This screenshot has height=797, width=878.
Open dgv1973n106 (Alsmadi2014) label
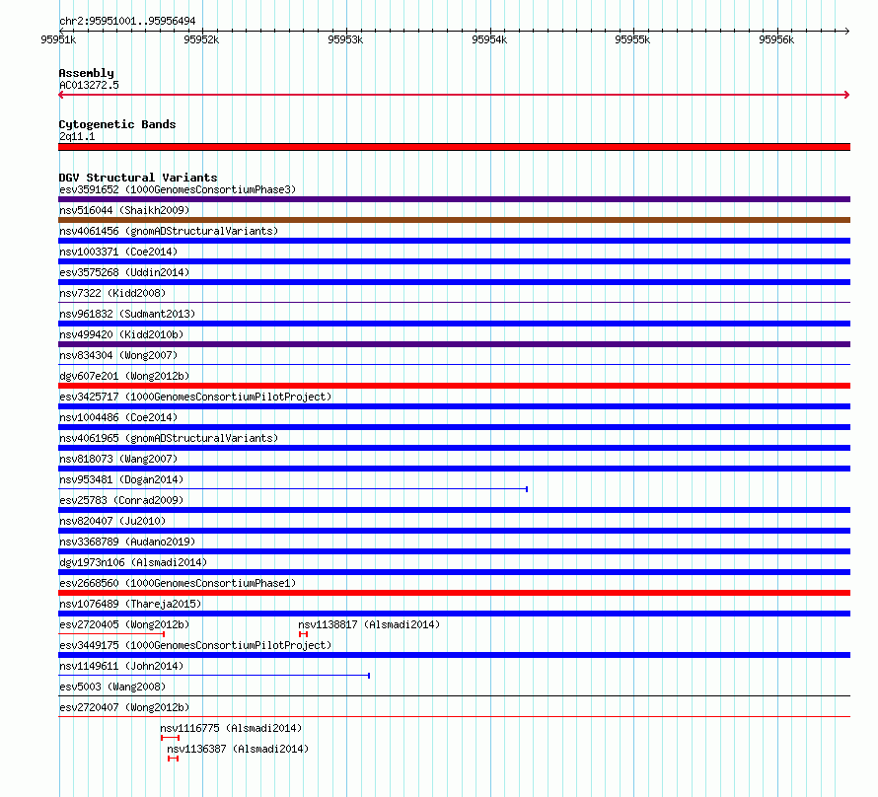coord(133,562)
